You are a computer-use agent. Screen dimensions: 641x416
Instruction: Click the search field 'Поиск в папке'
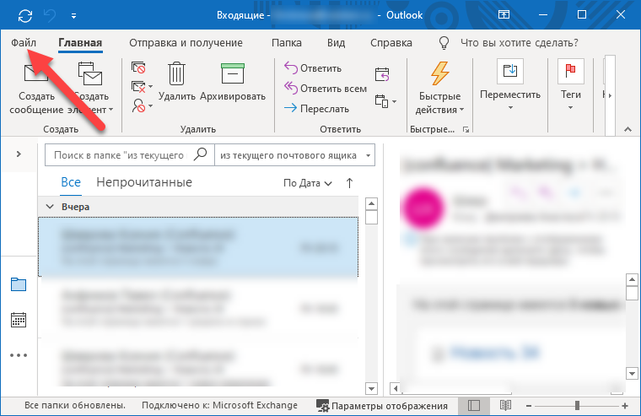tap(118, 155)
